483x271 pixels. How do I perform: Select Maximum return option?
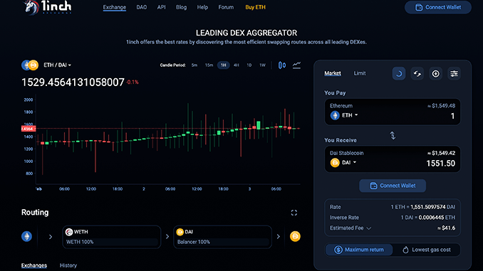point(359,250)
